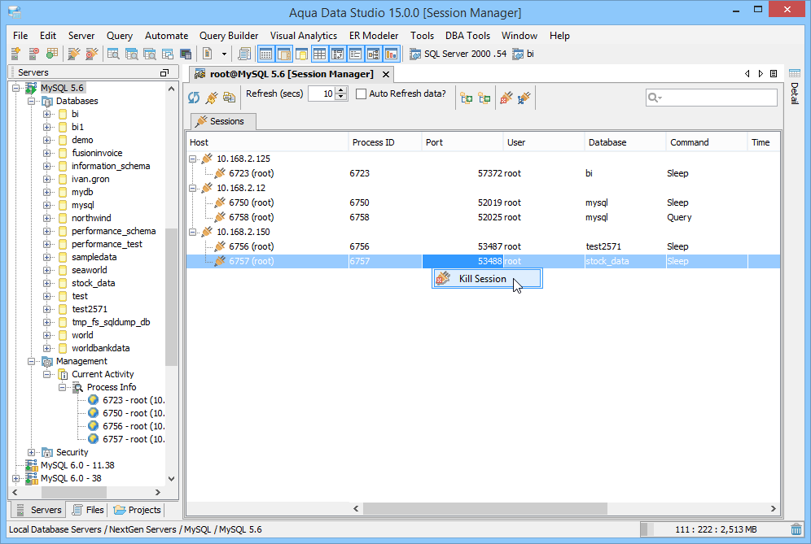Click the script scroll icon in the main toolbar
This screenshot has height=544, width=811.
(244, 53)
